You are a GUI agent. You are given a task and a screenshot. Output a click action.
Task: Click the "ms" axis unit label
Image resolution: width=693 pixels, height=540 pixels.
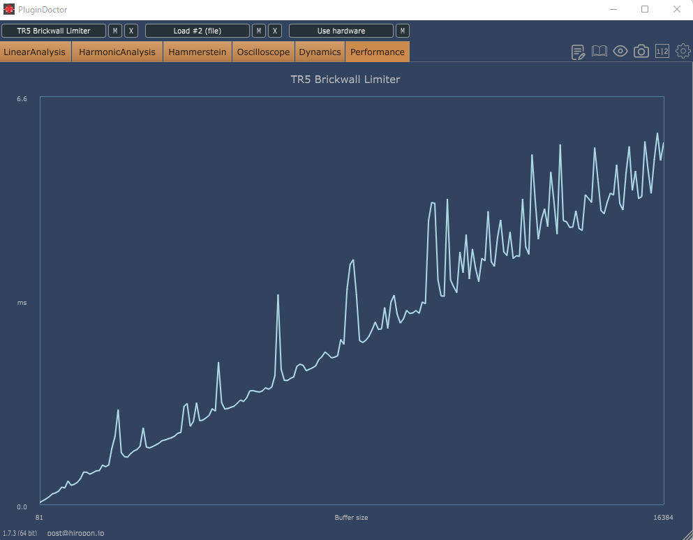(22, 303)
